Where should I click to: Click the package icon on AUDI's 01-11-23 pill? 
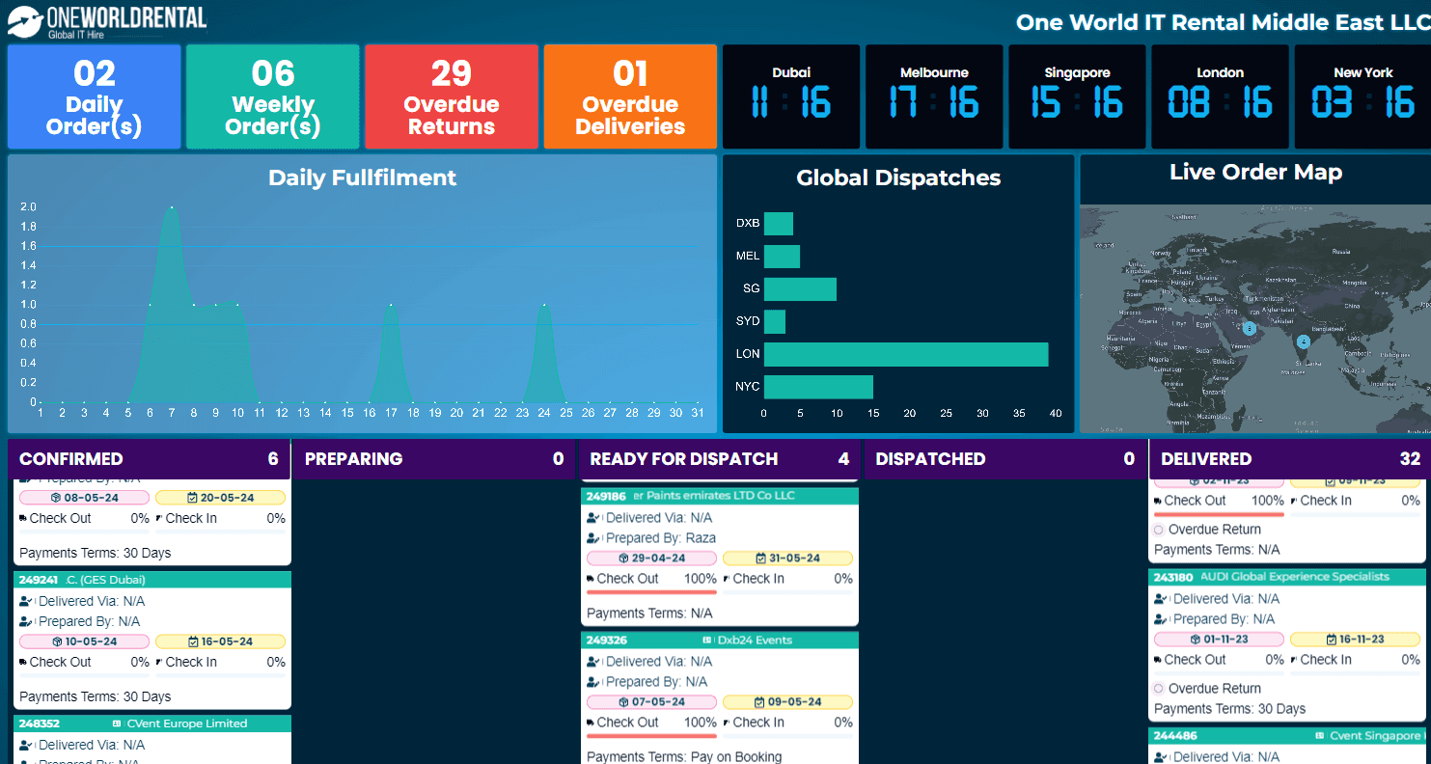1196,640
